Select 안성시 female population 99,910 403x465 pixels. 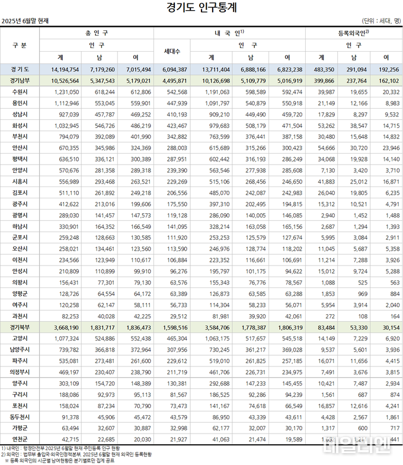(142, 271)
